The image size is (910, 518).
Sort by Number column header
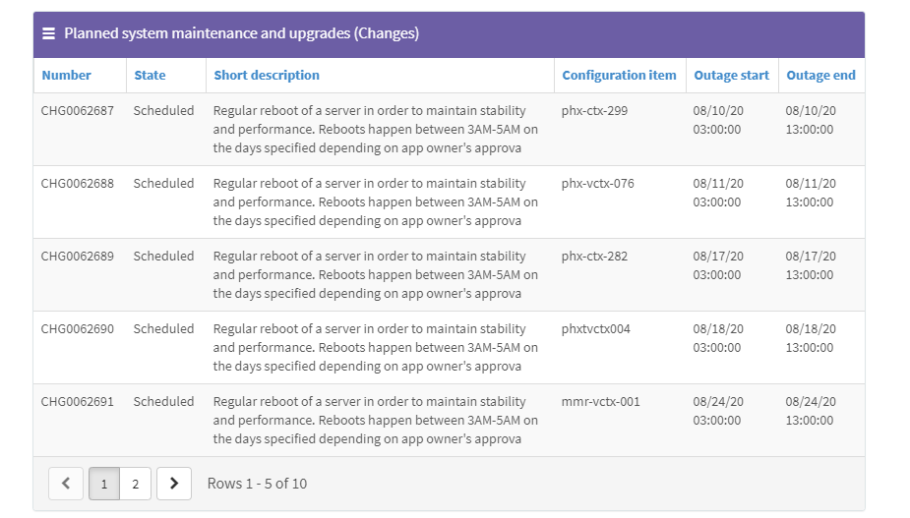coord(66,75)
